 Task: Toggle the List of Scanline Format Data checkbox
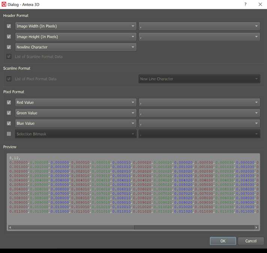9,56
